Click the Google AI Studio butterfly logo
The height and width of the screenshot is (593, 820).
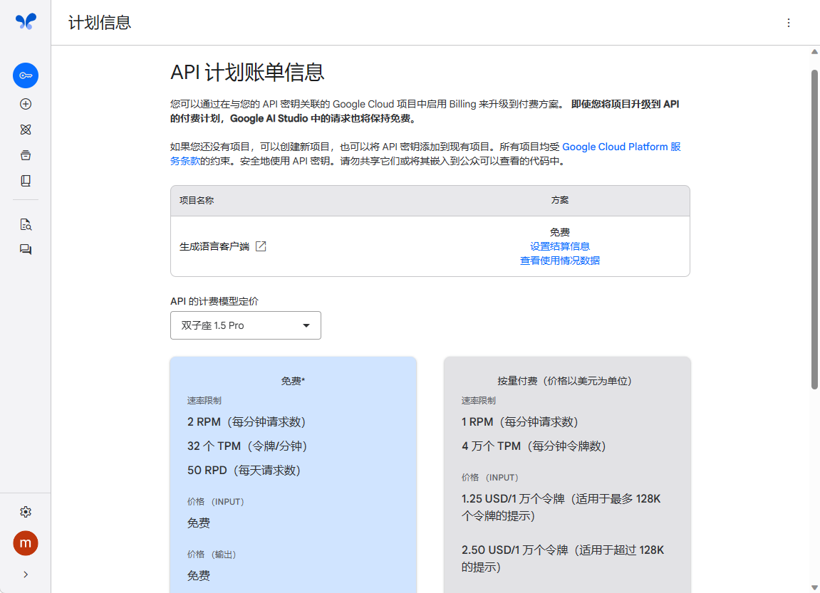(x=26, y=21)
